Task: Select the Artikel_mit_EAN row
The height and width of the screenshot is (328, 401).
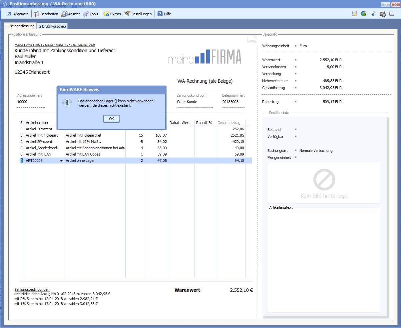Action: (x=39, y=154)
